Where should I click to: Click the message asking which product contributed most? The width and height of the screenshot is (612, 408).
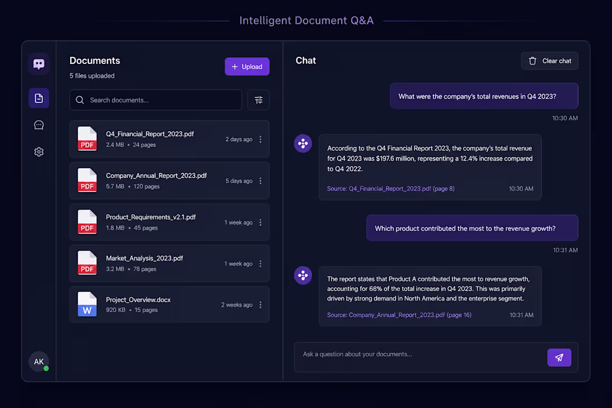tap(472, 228)
